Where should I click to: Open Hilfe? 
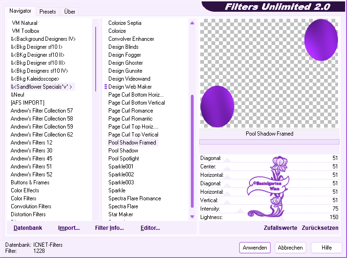coord(326,248)
